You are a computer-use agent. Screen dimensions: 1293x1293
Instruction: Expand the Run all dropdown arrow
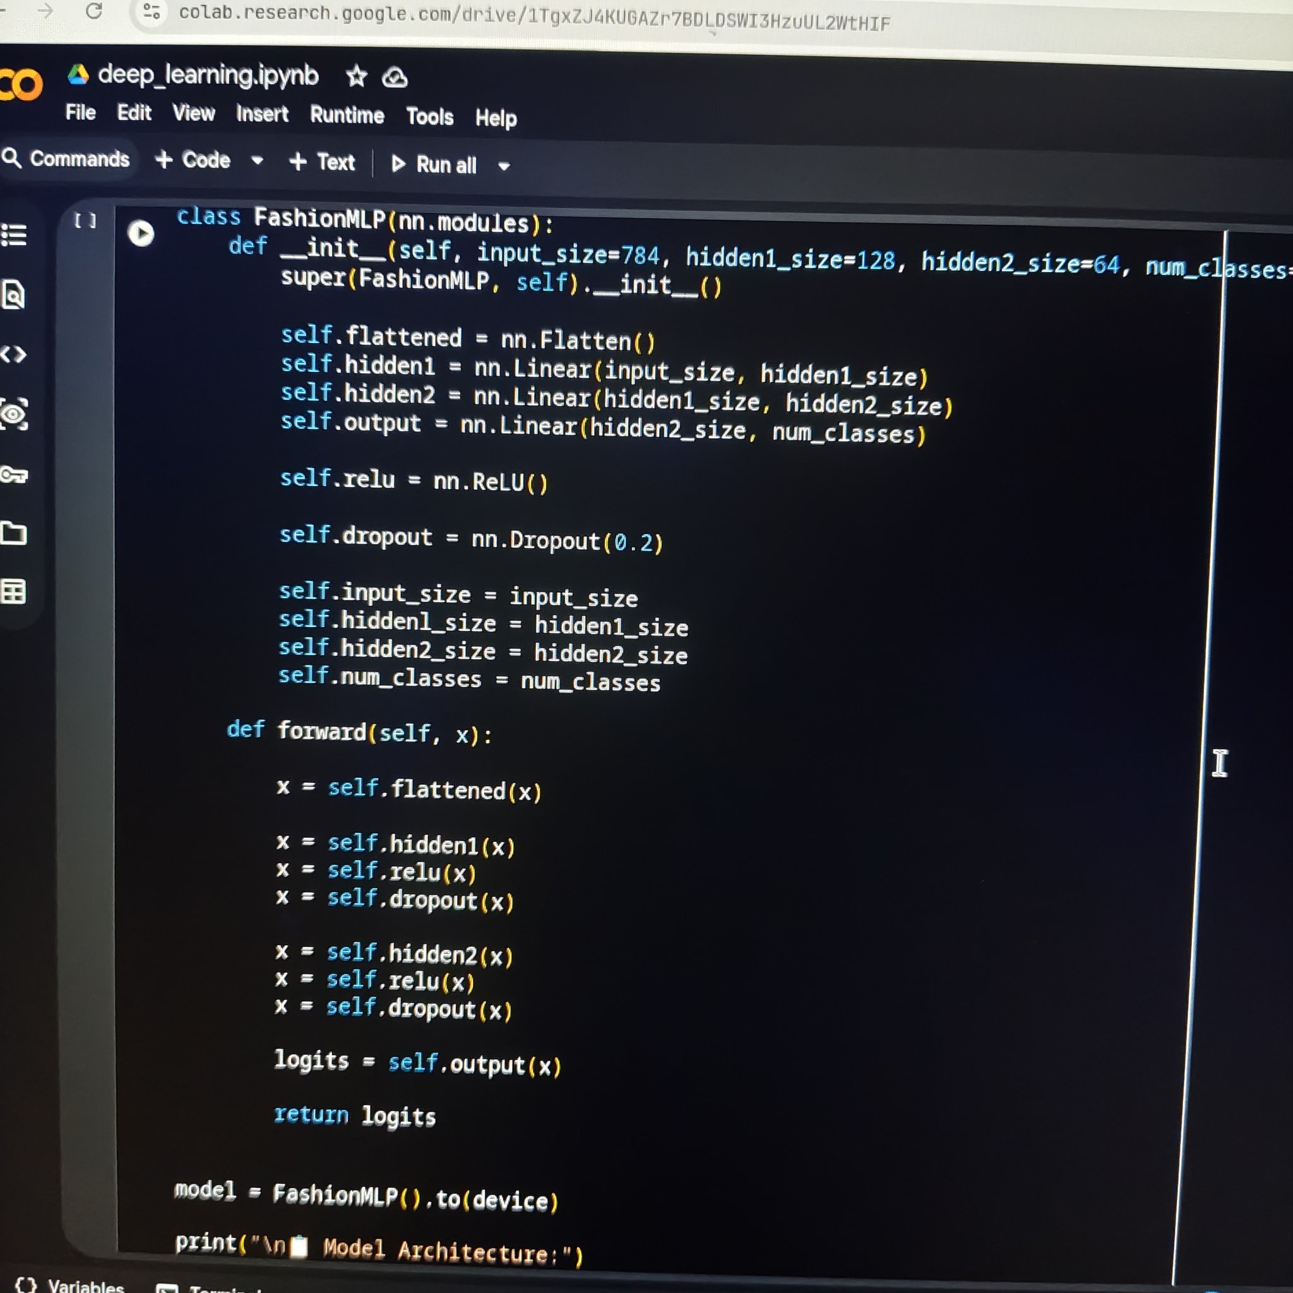click(504, 166)
